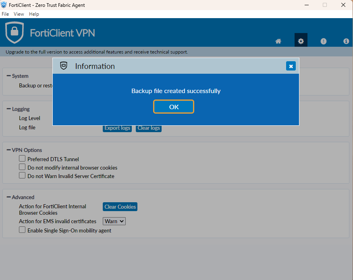Close the FortiClient window
The height and width of the screenshot is (280, 353).
pyautogui.click(x=343, y=5)
